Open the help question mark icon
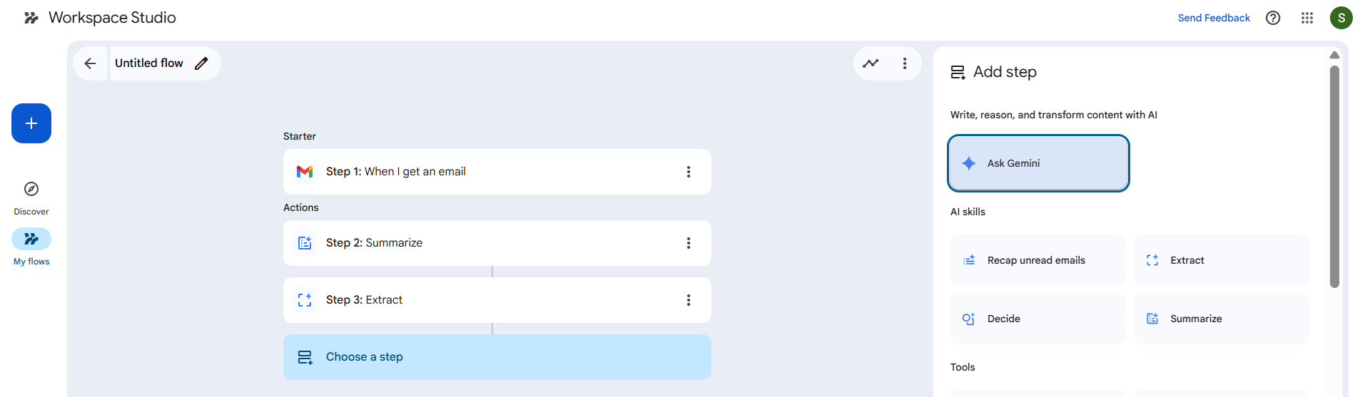 pos(1272,18)
